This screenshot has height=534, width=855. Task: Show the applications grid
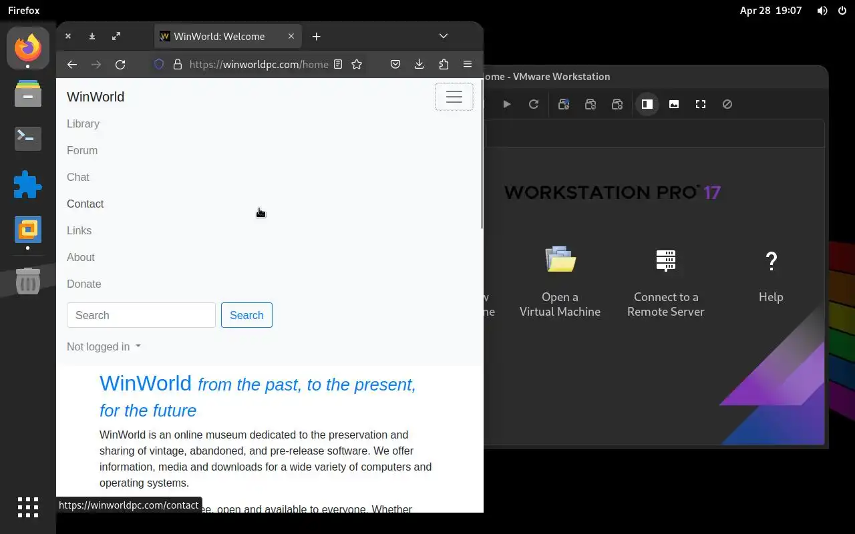point(28,507)
